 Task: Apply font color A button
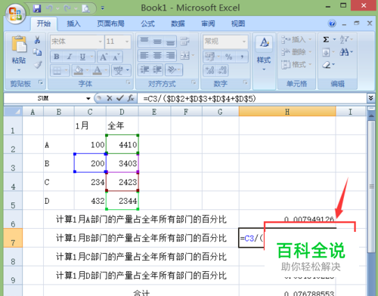point(98,70)
